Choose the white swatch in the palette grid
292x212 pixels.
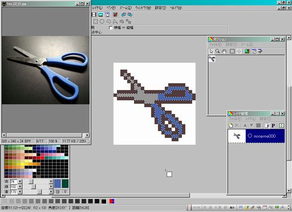(x=34, y=170)
